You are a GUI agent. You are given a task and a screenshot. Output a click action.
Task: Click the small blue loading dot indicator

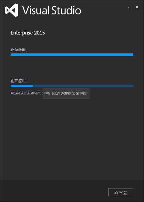114,116
